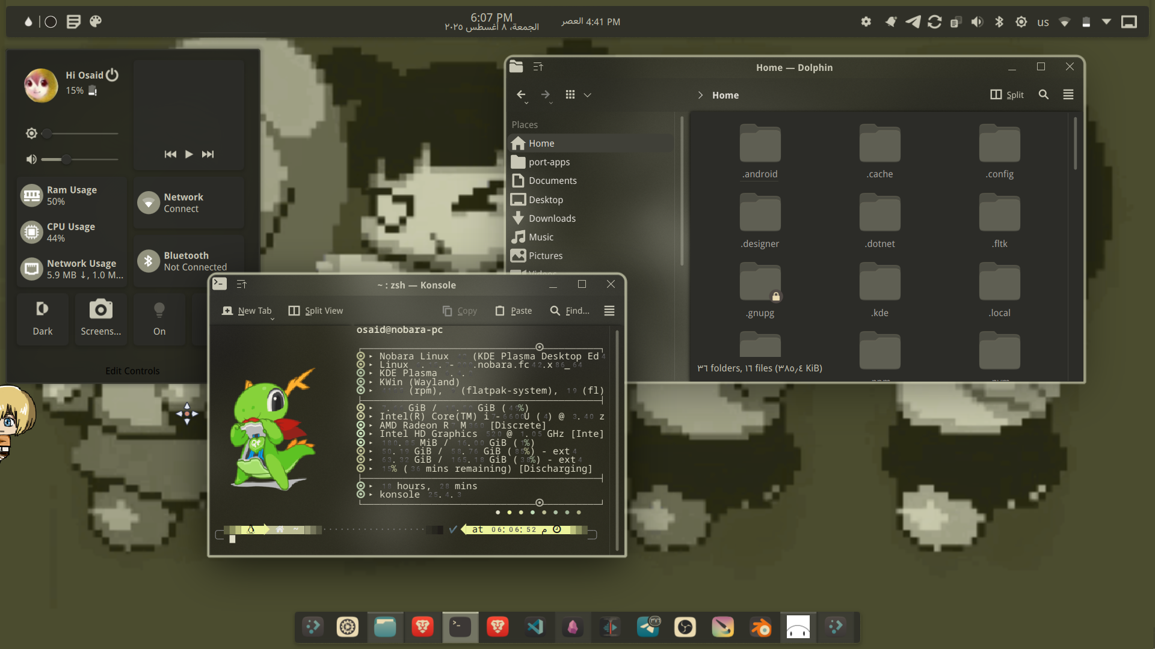The image size is (1155, 649).
Task: Open Network Usage monitor entry
Action: point(72,269)
